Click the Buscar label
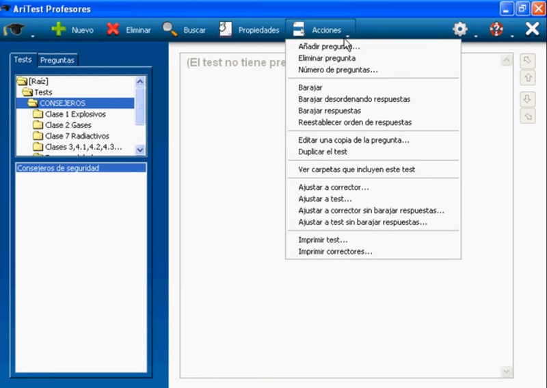Image resolution: width=547 pixels, height=388 pixels. point(195,30)
